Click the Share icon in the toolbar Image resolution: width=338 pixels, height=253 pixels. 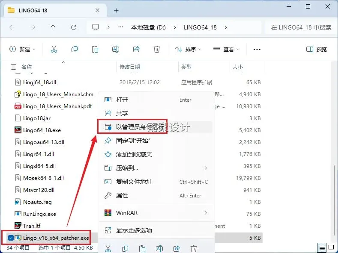[x=136, y=49]
